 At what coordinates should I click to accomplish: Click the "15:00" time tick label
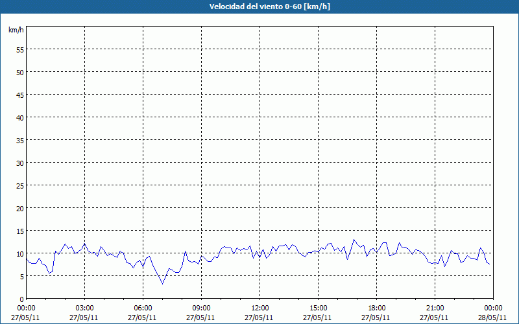point(318,308)
